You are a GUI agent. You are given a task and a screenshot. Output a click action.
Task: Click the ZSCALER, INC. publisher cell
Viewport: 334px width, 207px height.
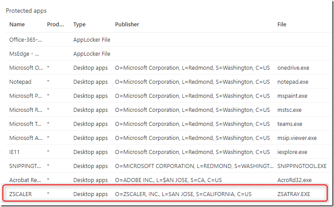[183, 194]
